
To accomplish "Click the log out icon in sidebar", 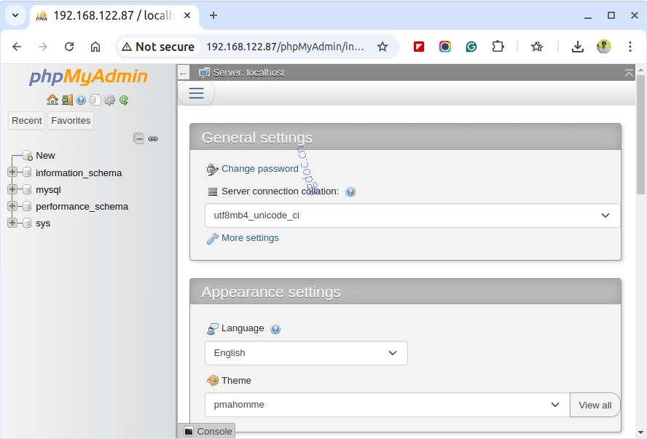I will pyautogui.click(x=67, y=100).
